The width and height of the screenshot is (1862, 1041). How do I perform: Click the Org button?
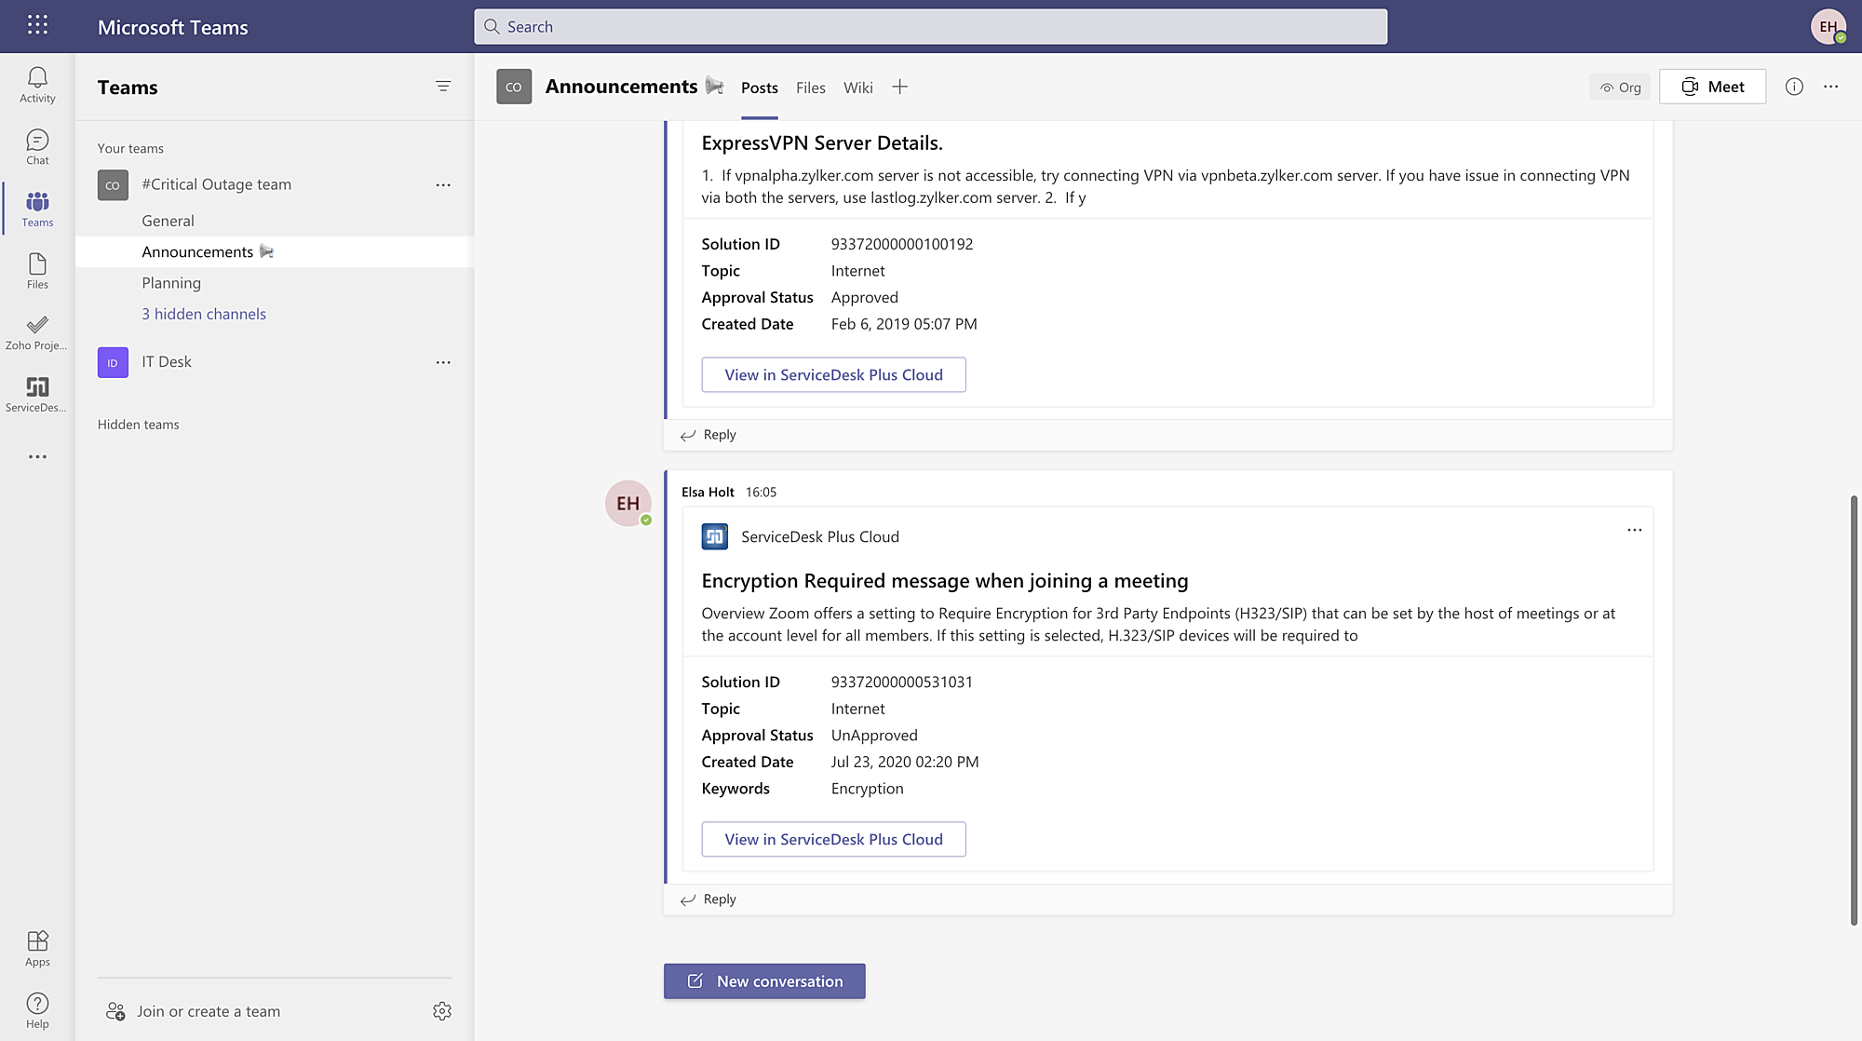1620,88
